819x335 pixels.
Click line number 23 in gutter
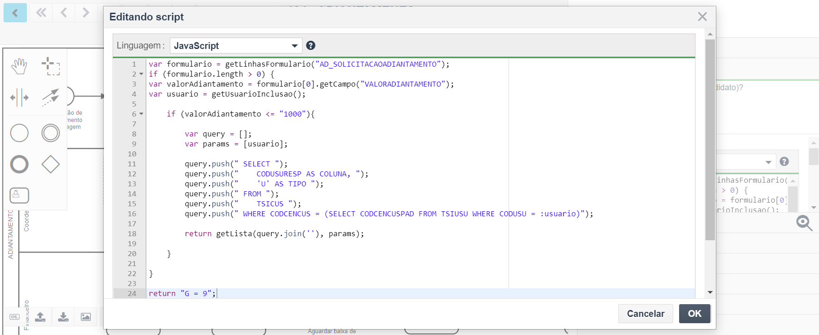132,283
